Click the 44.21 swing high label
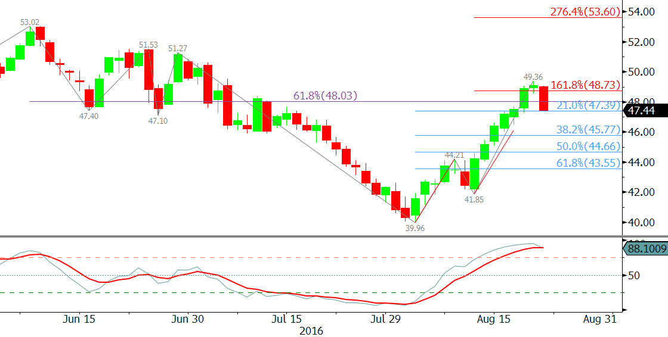 tap(454, 154)
